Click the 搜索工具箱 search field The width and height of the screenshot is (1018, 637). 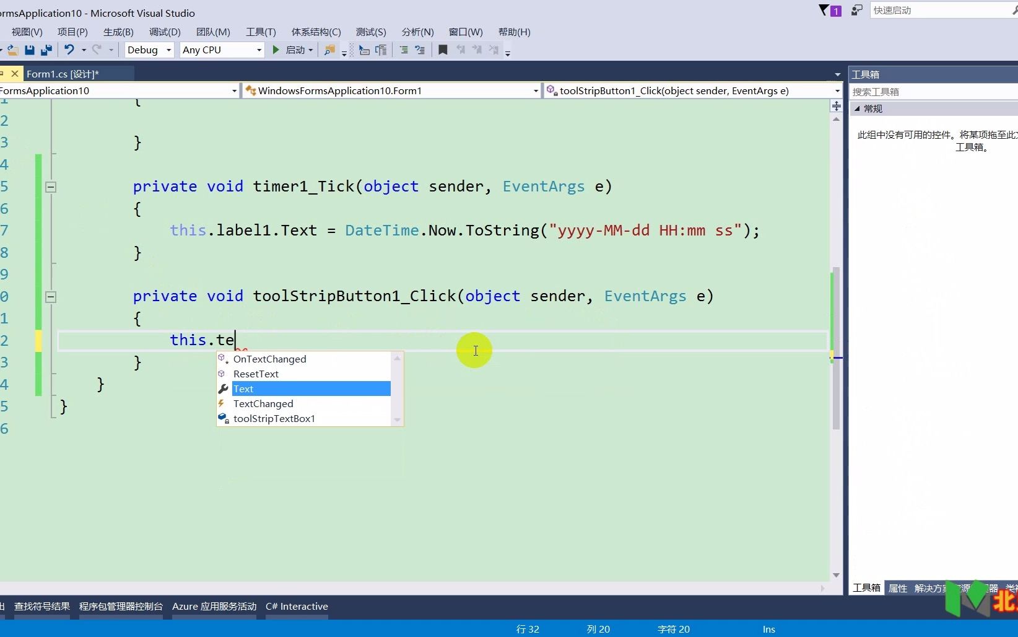934,92
